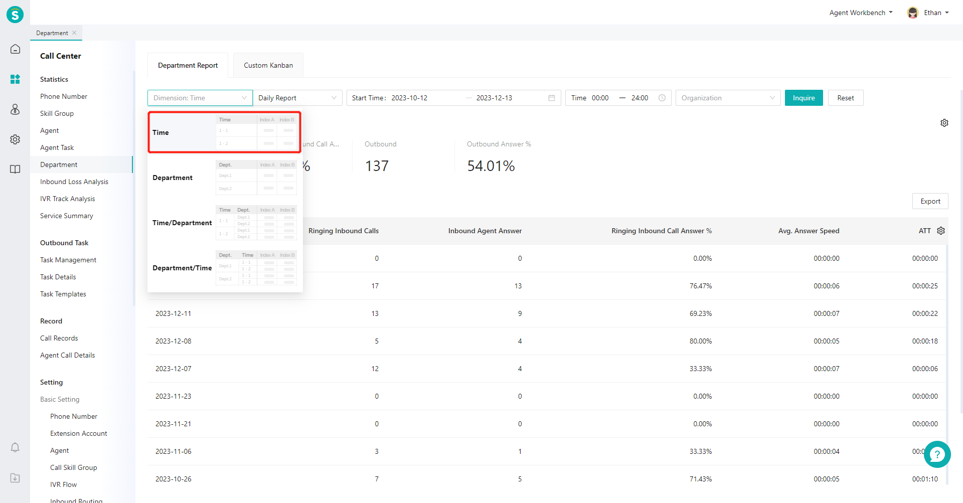Click the Inquire button
This screenshot has width=963, height=503.
804,98
